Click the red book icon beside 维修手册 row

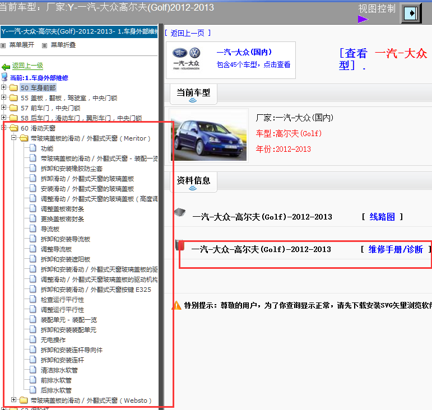click(180, 245)
